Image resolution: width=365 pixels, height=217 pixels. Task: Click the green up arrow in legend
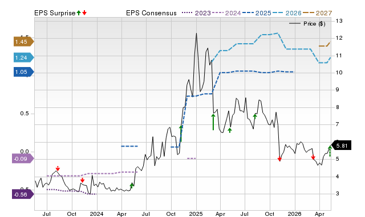(x=79, y=13)
